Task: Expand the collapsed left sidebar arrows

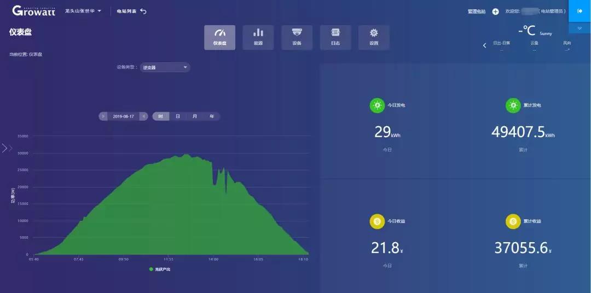Action: [x=7, y=148]
